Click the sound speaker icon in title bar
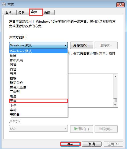Screen dimensions: 127x149 4,5
